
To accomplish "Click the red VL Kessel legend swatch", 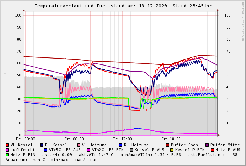I will click(x=7, y=145).
